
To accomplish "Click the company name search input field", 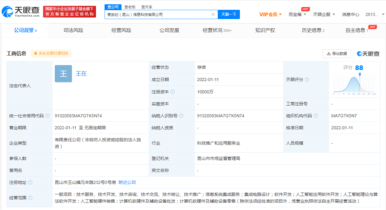I will click(x=157, y=14).
